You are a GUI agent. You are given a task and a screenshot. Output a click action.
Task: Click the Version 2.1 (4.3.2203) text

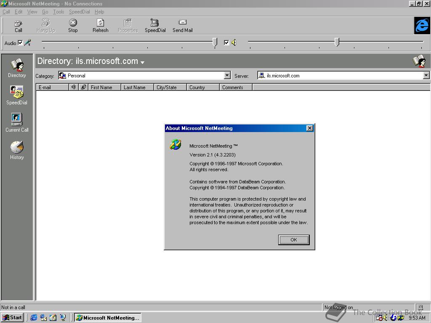pos(213,155)
